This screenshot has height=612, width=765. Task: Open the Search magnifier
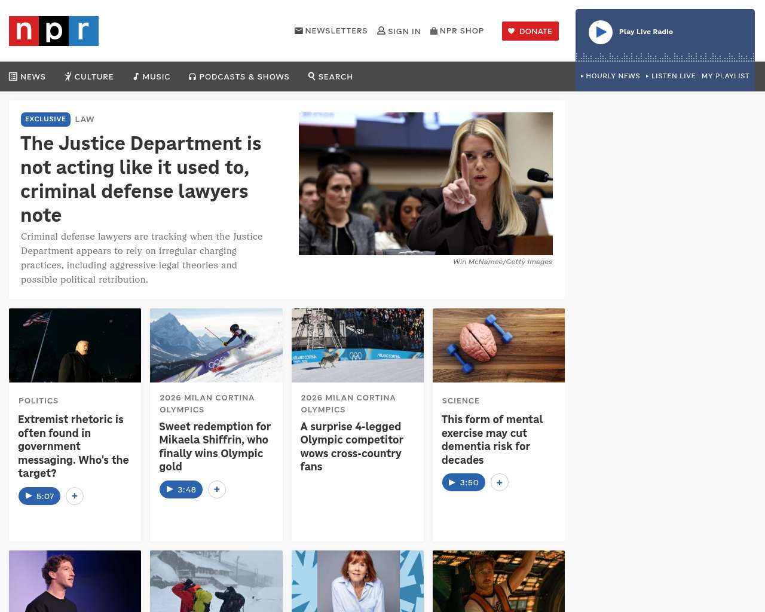pos(331,76)
